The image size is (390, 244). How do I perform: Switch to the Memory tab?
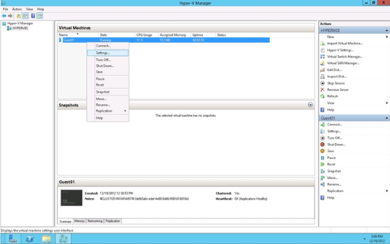click(x=79, y=221)
